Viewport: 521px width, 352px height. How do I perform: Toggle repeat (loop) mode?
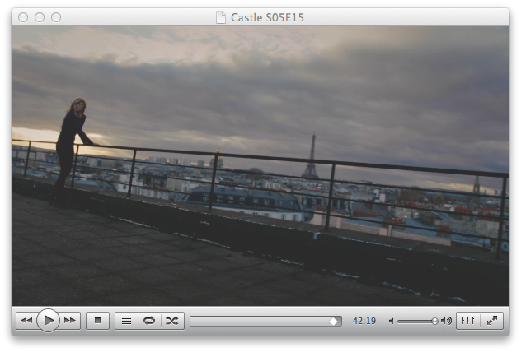(x=149, y=321)
